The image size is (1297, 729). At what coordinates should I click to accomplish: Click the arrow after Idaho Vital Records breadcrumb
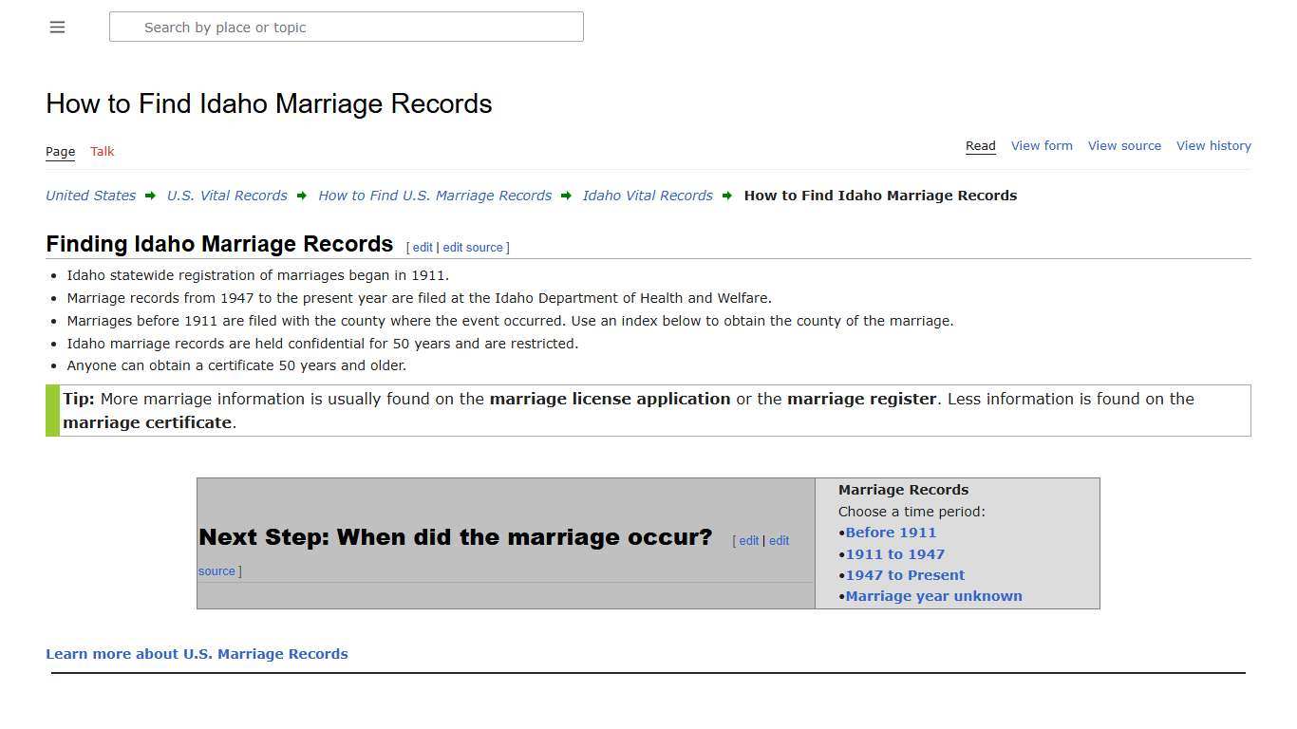tap(726, 196)
